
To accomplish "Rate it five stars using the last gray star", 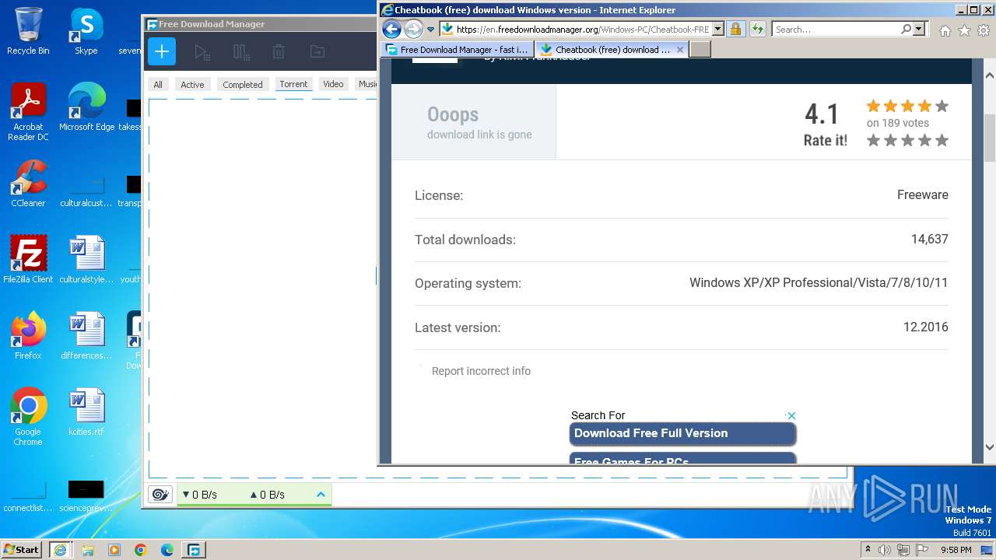I will tap(942, 140).
